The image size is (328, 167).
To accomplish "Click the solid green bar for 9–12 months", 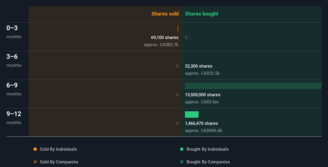I will [x=192, y=115].
